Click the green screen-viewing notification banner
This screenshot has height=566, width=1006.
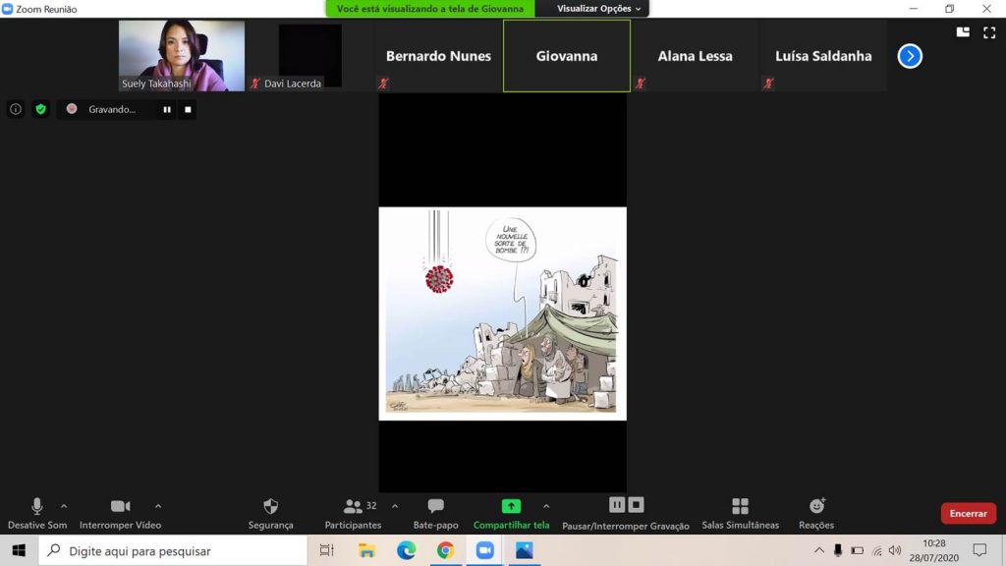point(430,8)
